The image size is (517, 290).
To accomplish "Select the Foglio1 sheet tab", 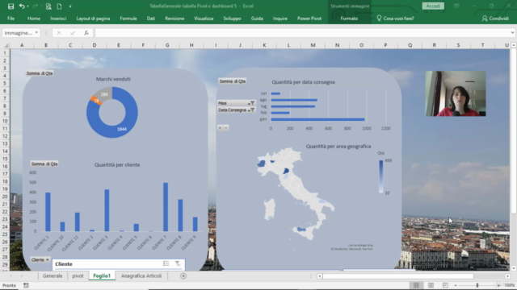I will point(102,275).
